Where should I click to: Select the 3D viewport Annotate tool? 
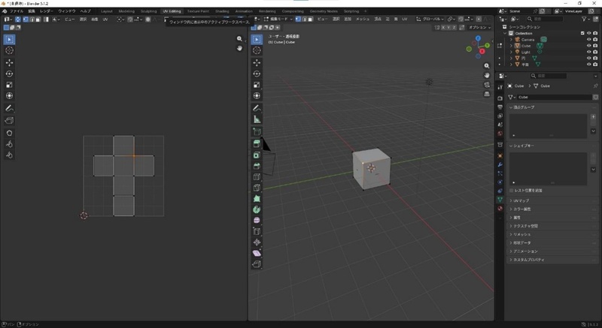pyautogui.click(x=257, y=109)
